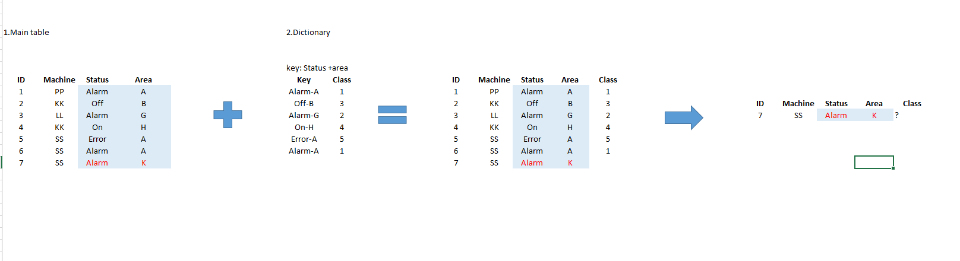
Task: Click the question mark cell under Class
Action: coord(897,116)
